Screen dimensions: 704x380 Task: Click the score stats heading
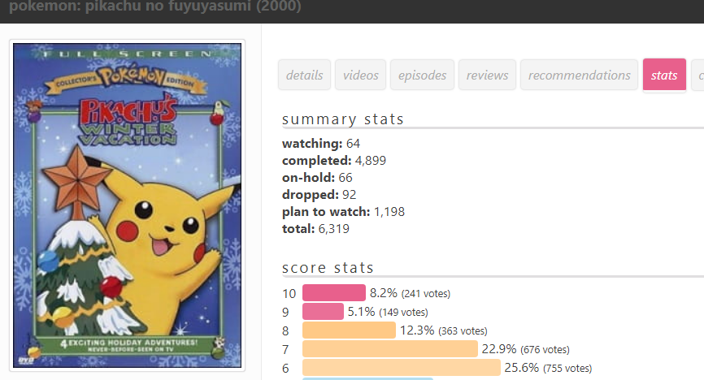click(328, 268)
